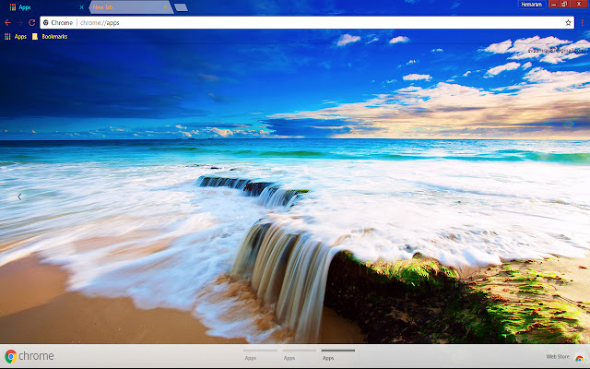Select the highlighted Apps page indicator
Image resolution: width=590 pixels, height=369 pixels.
coord(338,354)
